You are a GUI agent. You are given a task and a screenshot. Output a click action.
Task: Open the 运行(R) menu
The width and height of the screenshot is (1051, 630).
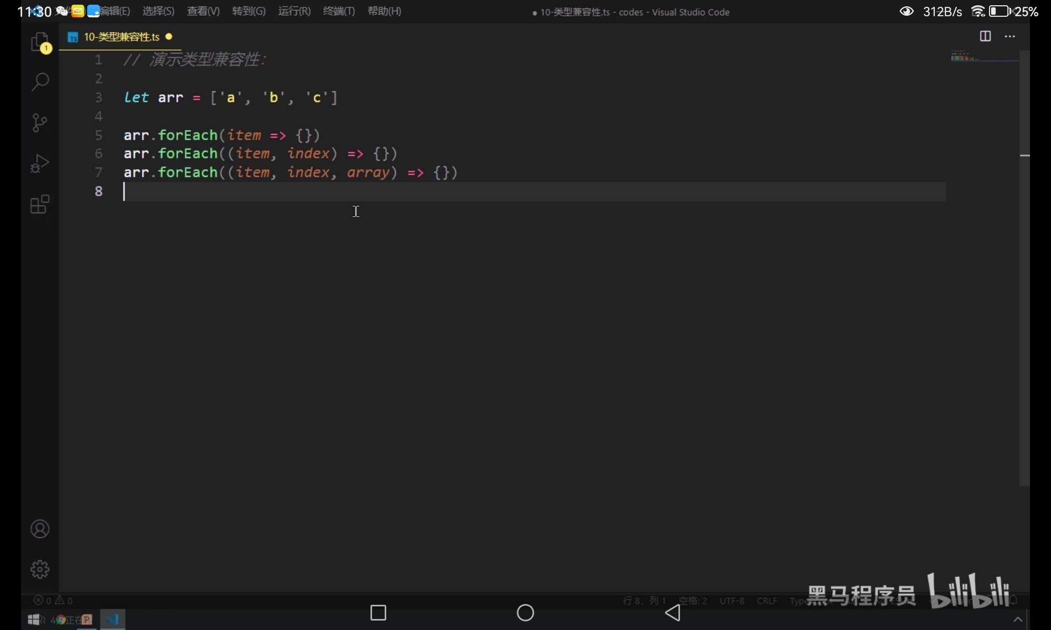[x=294, y=11]
